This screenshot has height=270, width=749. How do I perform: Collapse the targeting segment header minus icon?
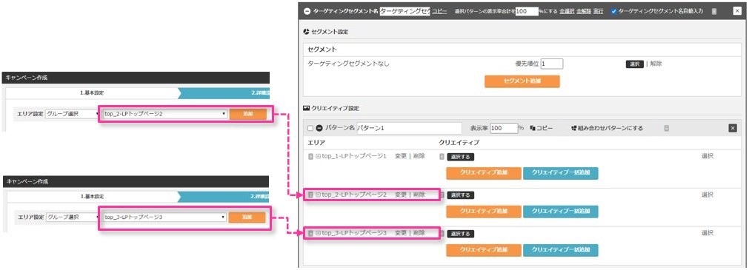pyautogui.click(x=307, y=11)
